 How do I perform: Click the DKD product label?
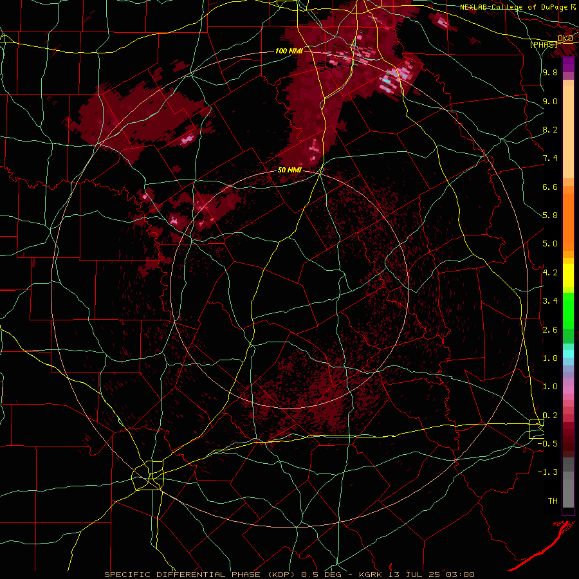[565, 39]
